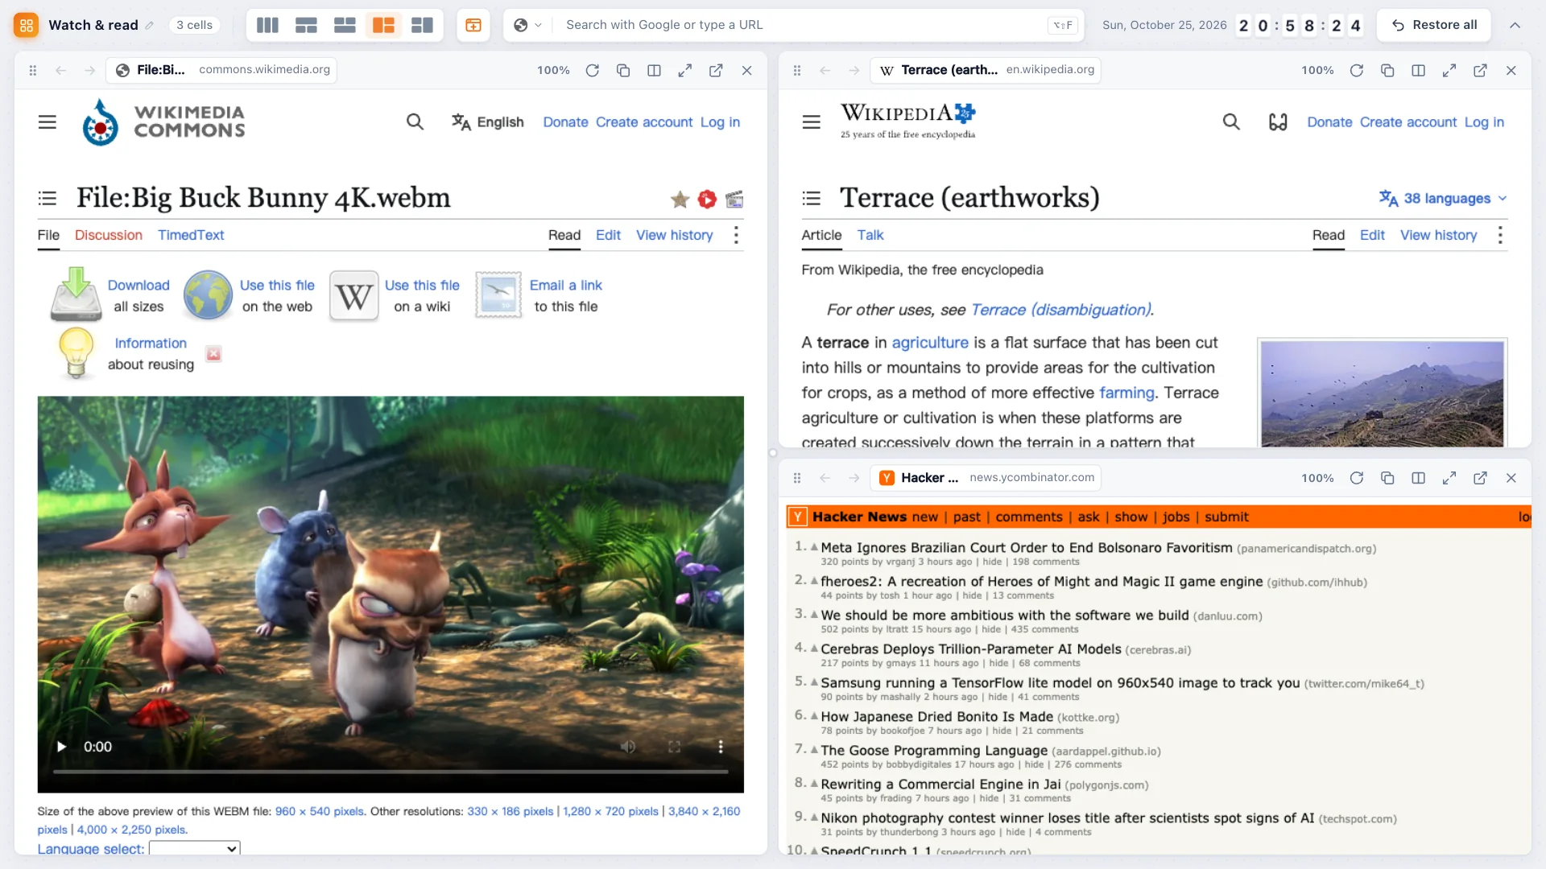Follow the Terrace (disambiguation) link
The width and height of the screenshot is (1546, 869).
(1061, 310)
